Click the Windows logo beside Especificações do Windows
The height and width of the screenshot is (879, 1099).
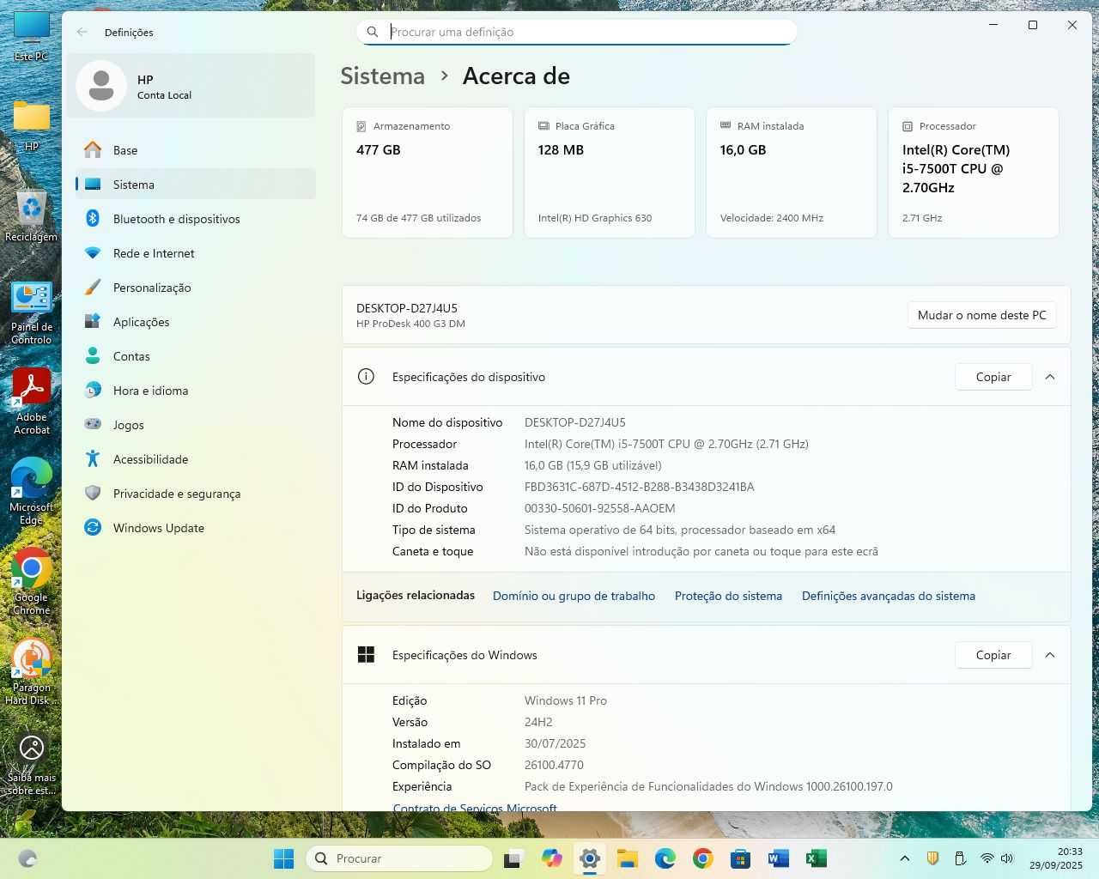click(366, 655)
